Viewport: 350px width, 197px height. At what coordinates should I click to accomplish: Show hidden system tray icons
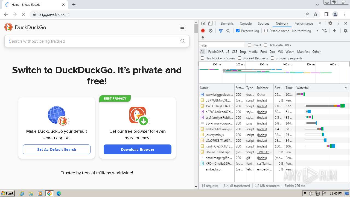[x=305, y=193]
